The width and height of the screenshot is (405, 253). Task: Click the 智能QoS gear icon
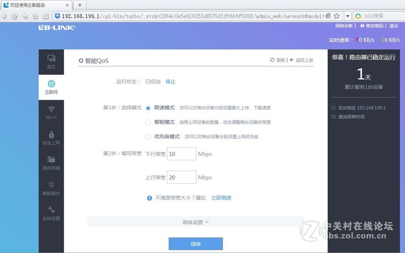click(81, 60)
